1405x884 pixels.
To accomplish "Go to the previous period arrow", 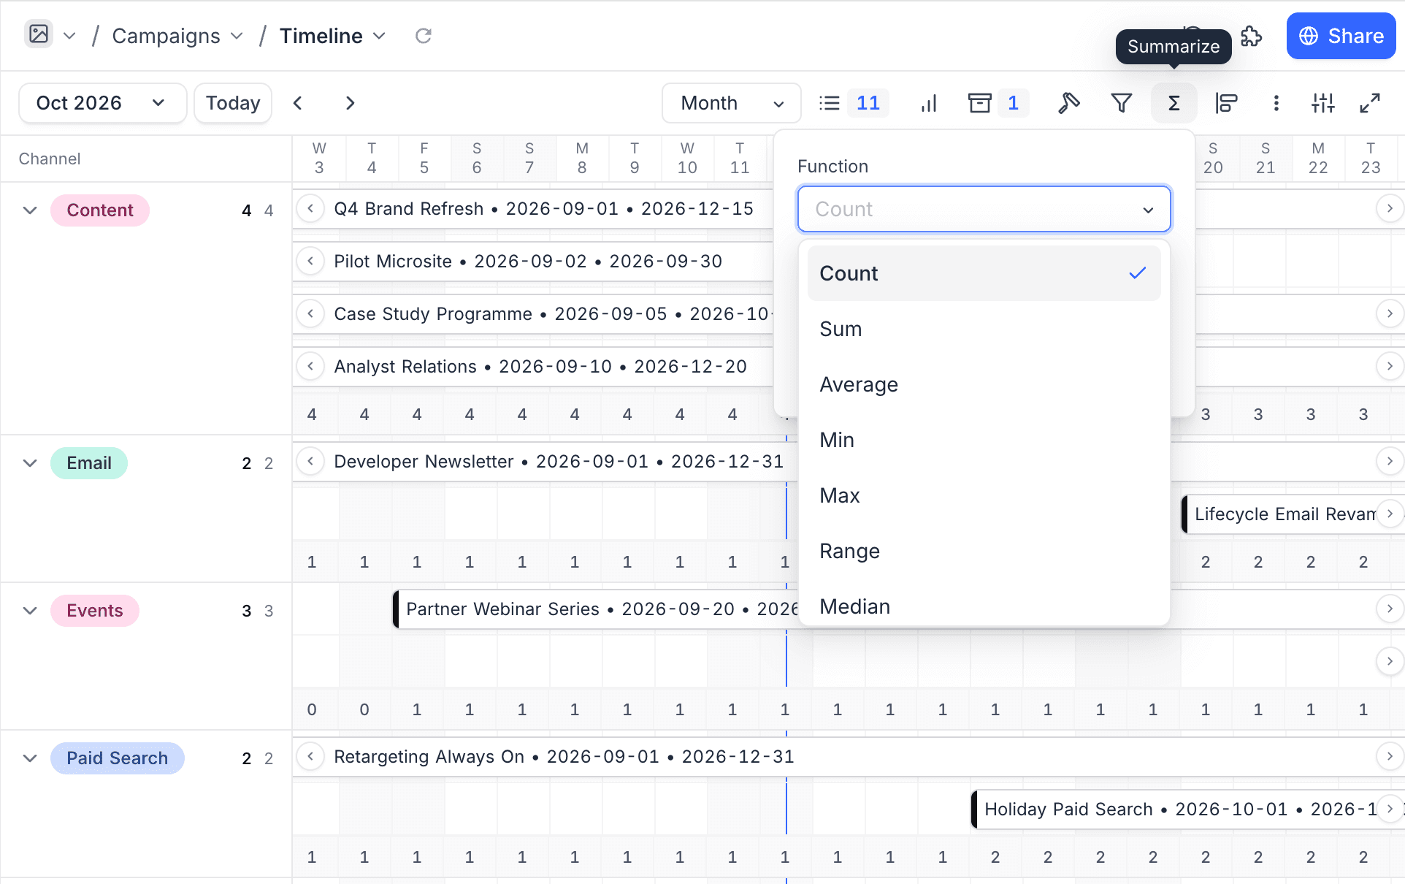I will point(298,103).
